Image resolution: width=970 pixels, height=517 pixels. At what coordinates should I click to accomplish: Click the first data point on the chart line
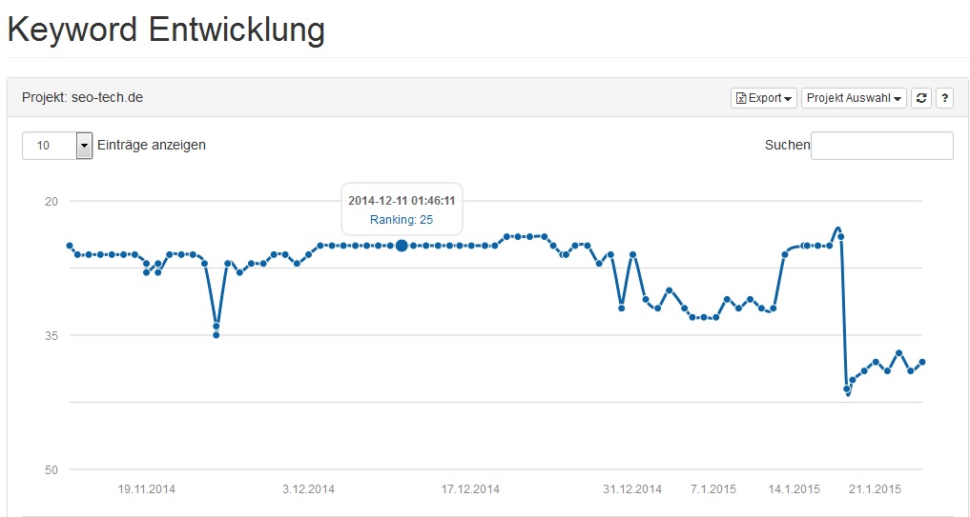pyautogui.click(x=70, y=246)
